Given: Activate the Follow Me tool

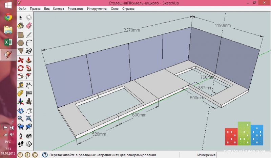Looking at the screenshot, I should (x=29, y=68).
